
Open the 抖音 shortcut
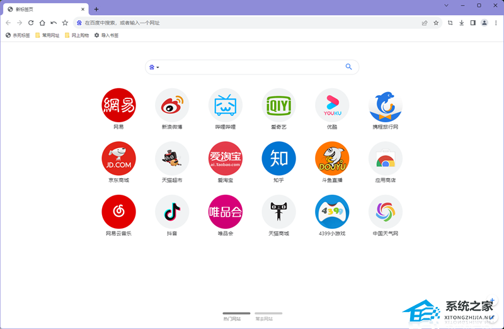tap(172, 212)
